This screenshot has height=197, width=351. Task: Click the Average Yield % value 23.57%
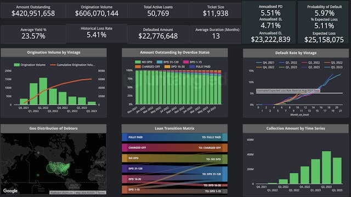(33, 36)
